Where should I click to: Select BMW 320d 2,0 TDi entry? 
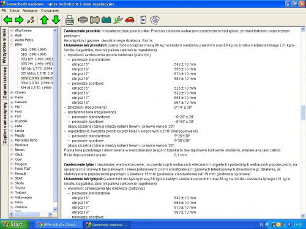(x=37, y=78)
